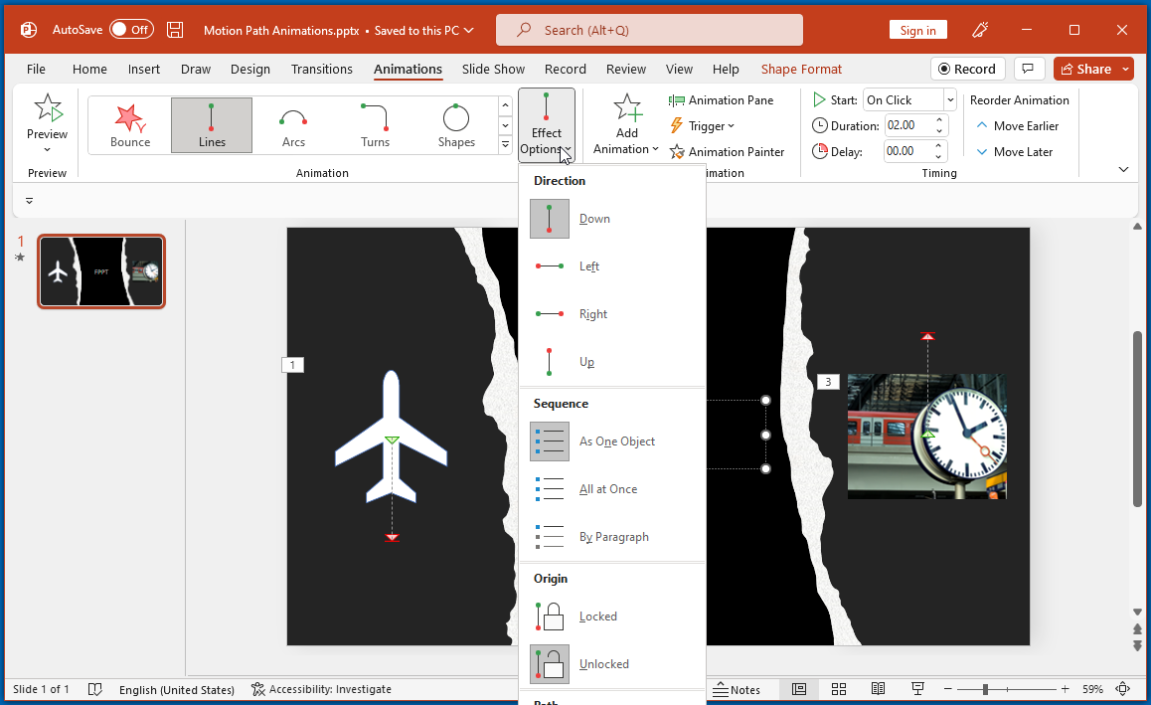This screenshot has height=705, width=1151.
Task: Set direction to Right in menu
Action: [593, 314]
